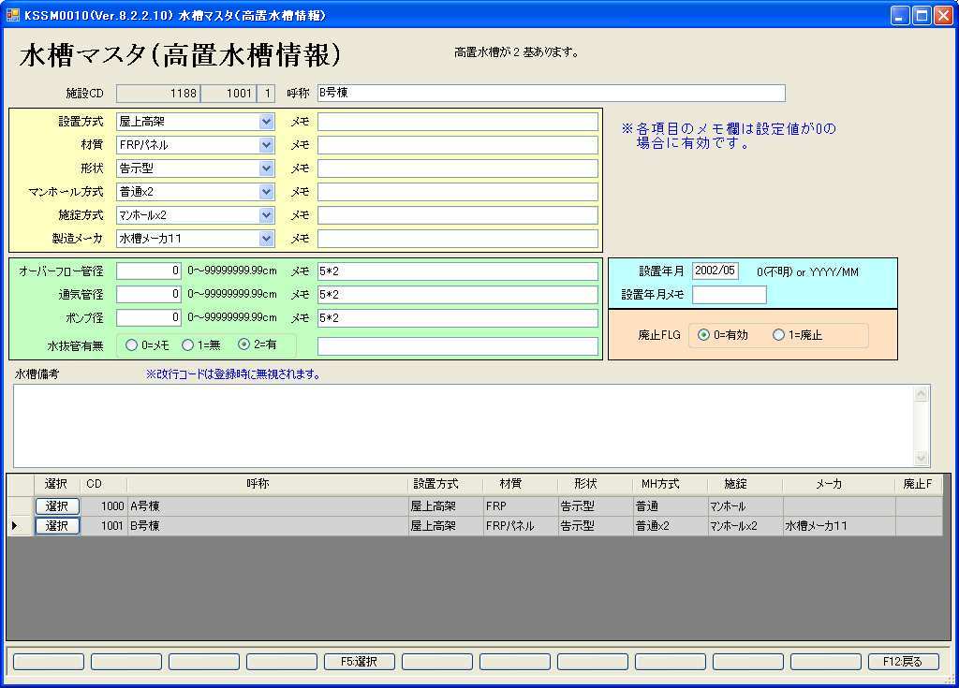Click the application icon in the title bar

click(x=13, y=15)
